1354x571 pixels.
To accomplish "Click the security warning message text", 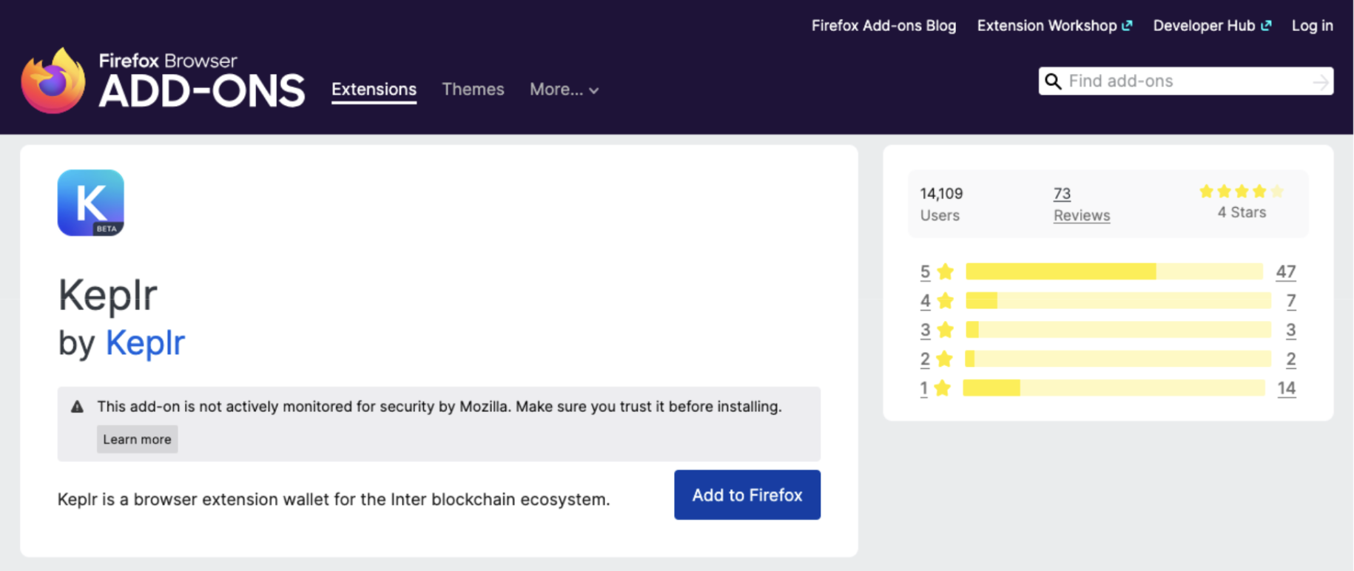I will [439, 407].
